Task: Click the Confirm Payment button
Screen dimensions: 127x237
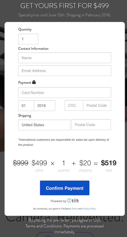Action: [x=65, y=188]
